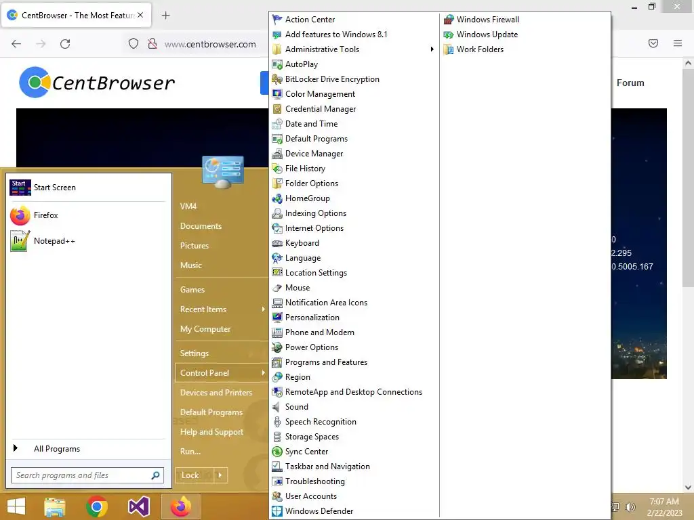Open User Accounts icon
The image size is (694, 520).
[x=277, y=496]
